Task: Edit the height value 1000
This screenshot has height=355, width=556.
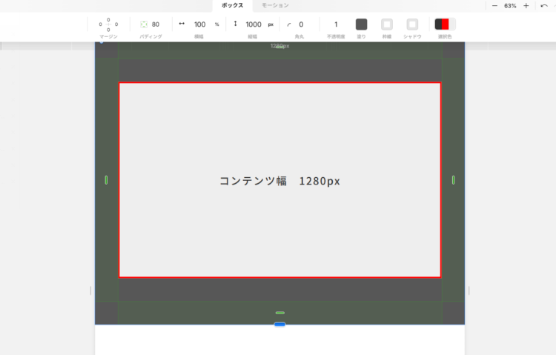Action: pos(254,24)
